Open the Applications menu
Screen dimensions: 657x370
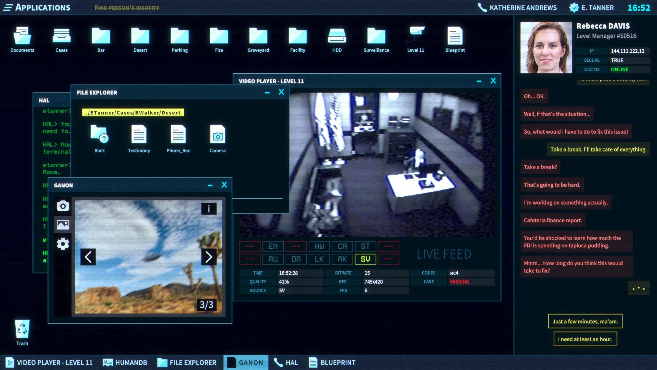(37, 8)
